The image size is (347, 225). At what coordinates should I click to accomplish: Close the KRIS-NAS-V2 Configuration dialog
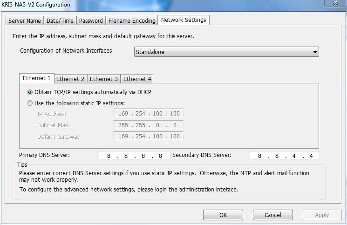coord(334,4)
